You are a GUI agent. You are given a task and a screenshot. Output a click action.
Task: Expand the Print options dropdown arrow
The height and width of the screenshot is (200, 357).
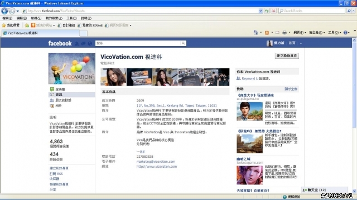[x=290, y=33]
